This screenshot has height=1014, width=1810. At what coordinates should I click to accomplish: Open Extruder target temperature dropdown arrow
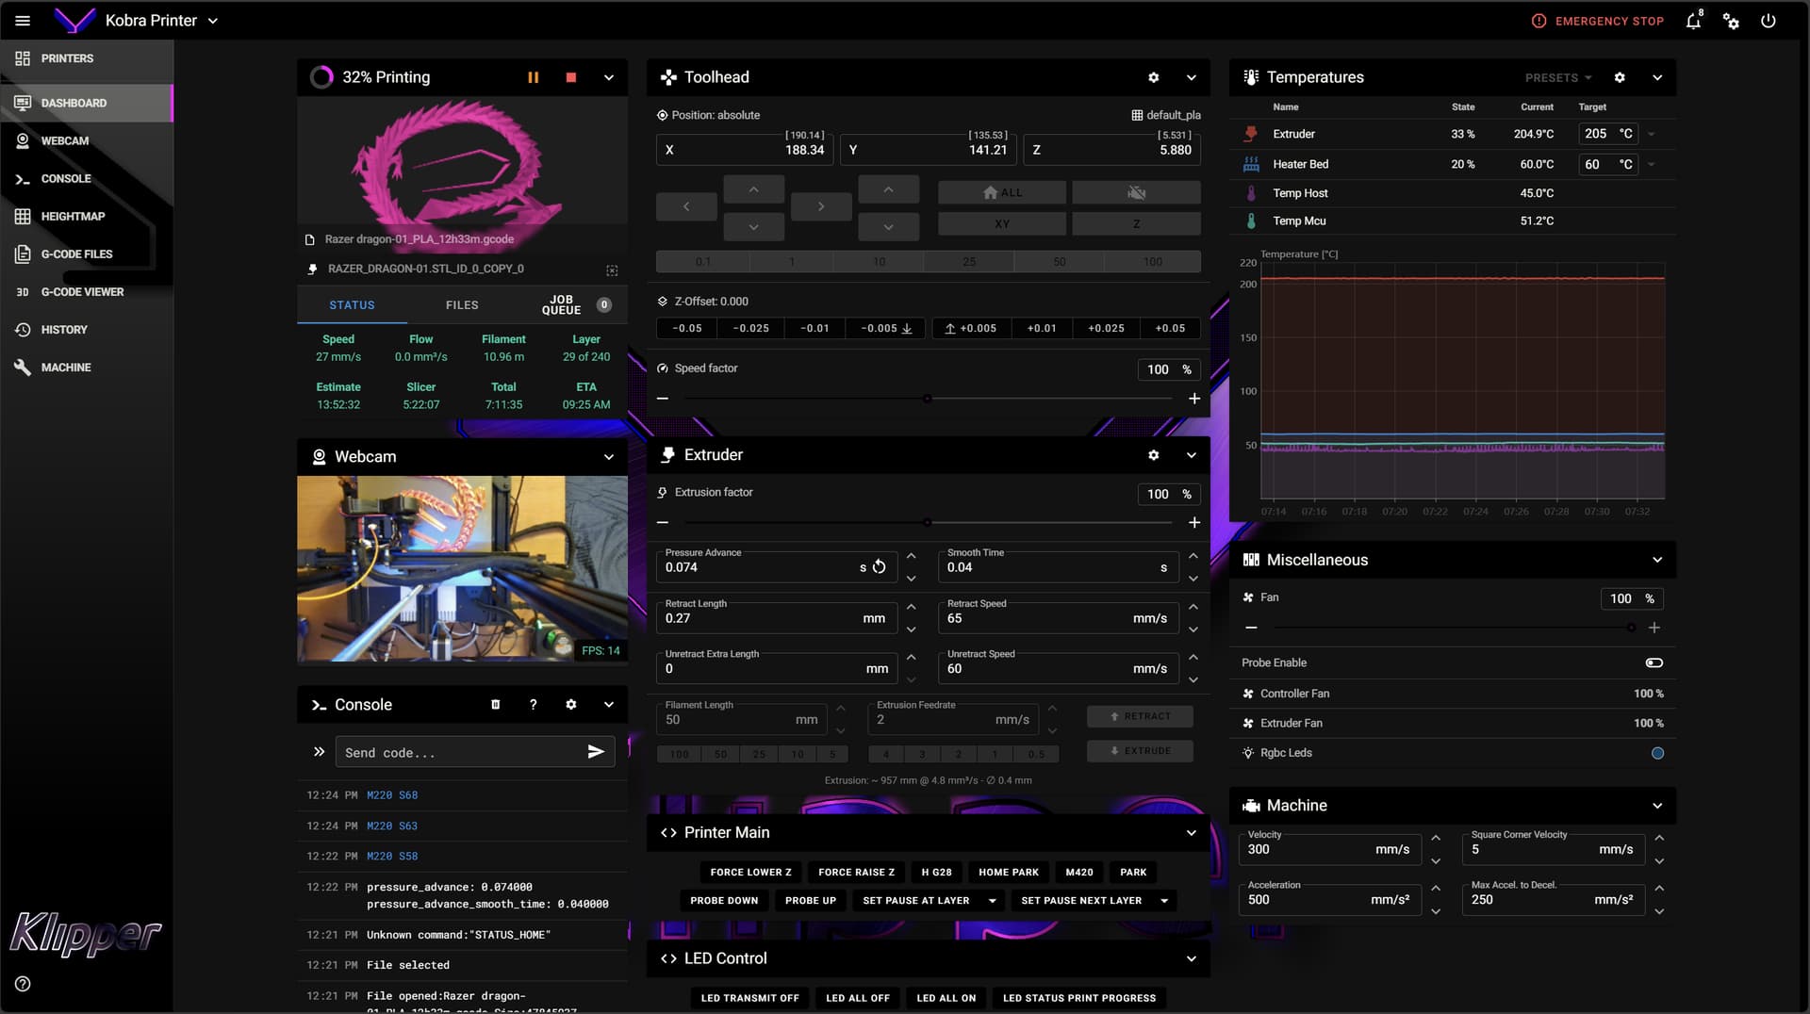(x=1652, y=134)
